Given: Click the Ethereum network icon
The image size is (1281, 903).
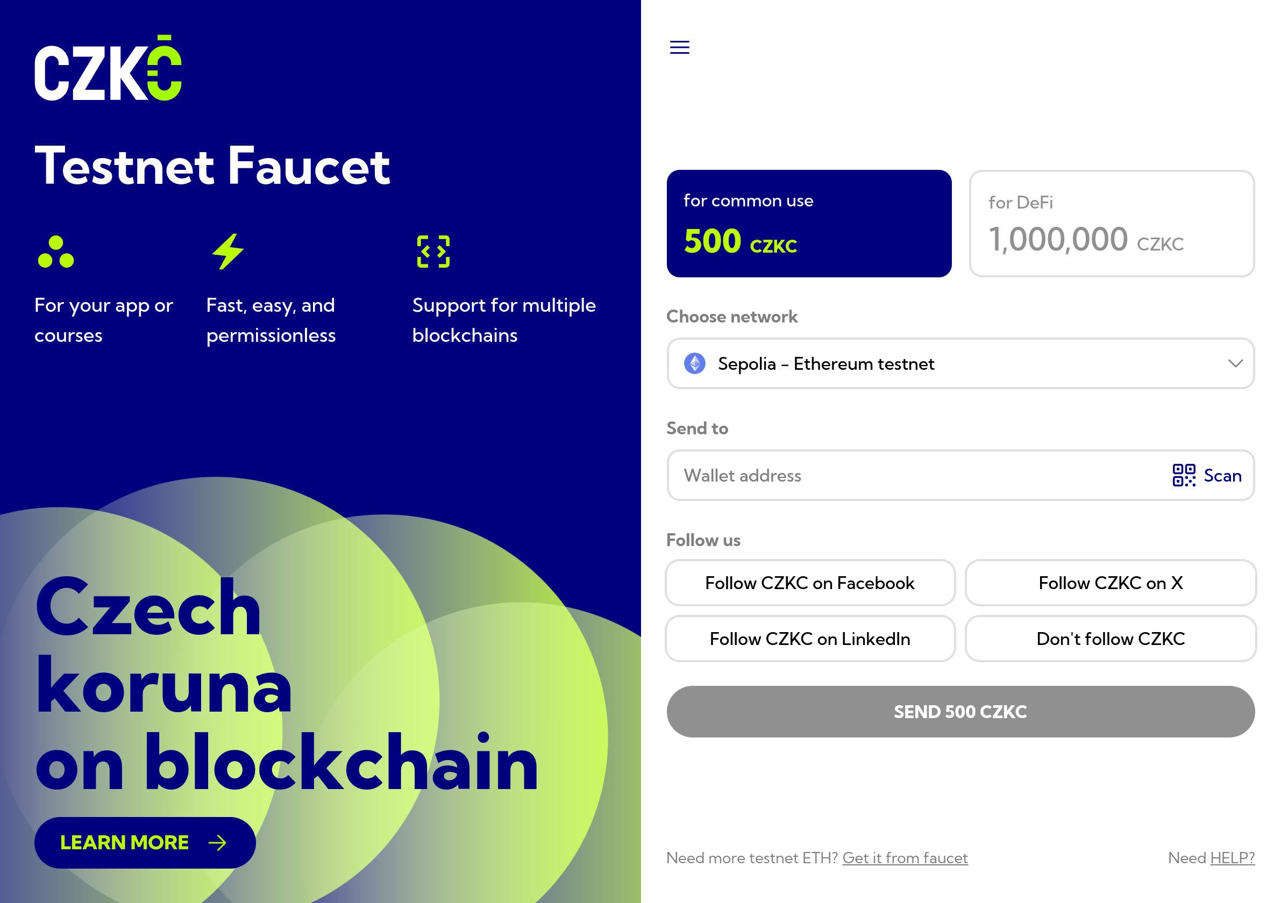Looking at the screenshot, I should [x=695, y=364].
